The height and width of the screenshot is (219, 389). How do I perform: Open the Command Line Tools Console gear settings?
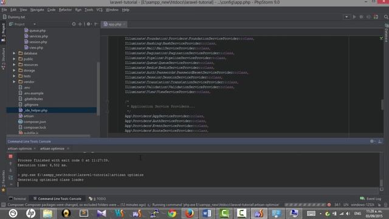(x=372, y=141)
